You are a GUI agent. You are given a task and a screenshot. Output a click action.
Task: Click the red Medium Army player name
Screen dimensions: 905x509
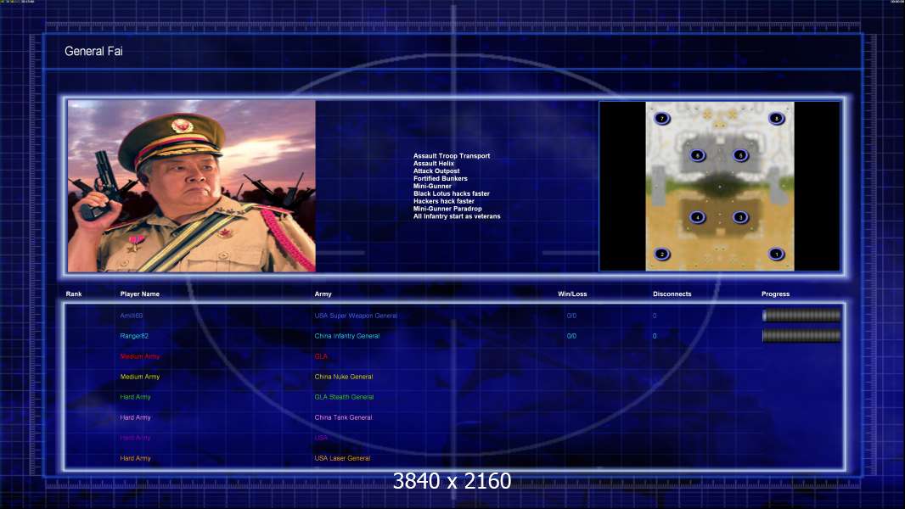[140, 356]
